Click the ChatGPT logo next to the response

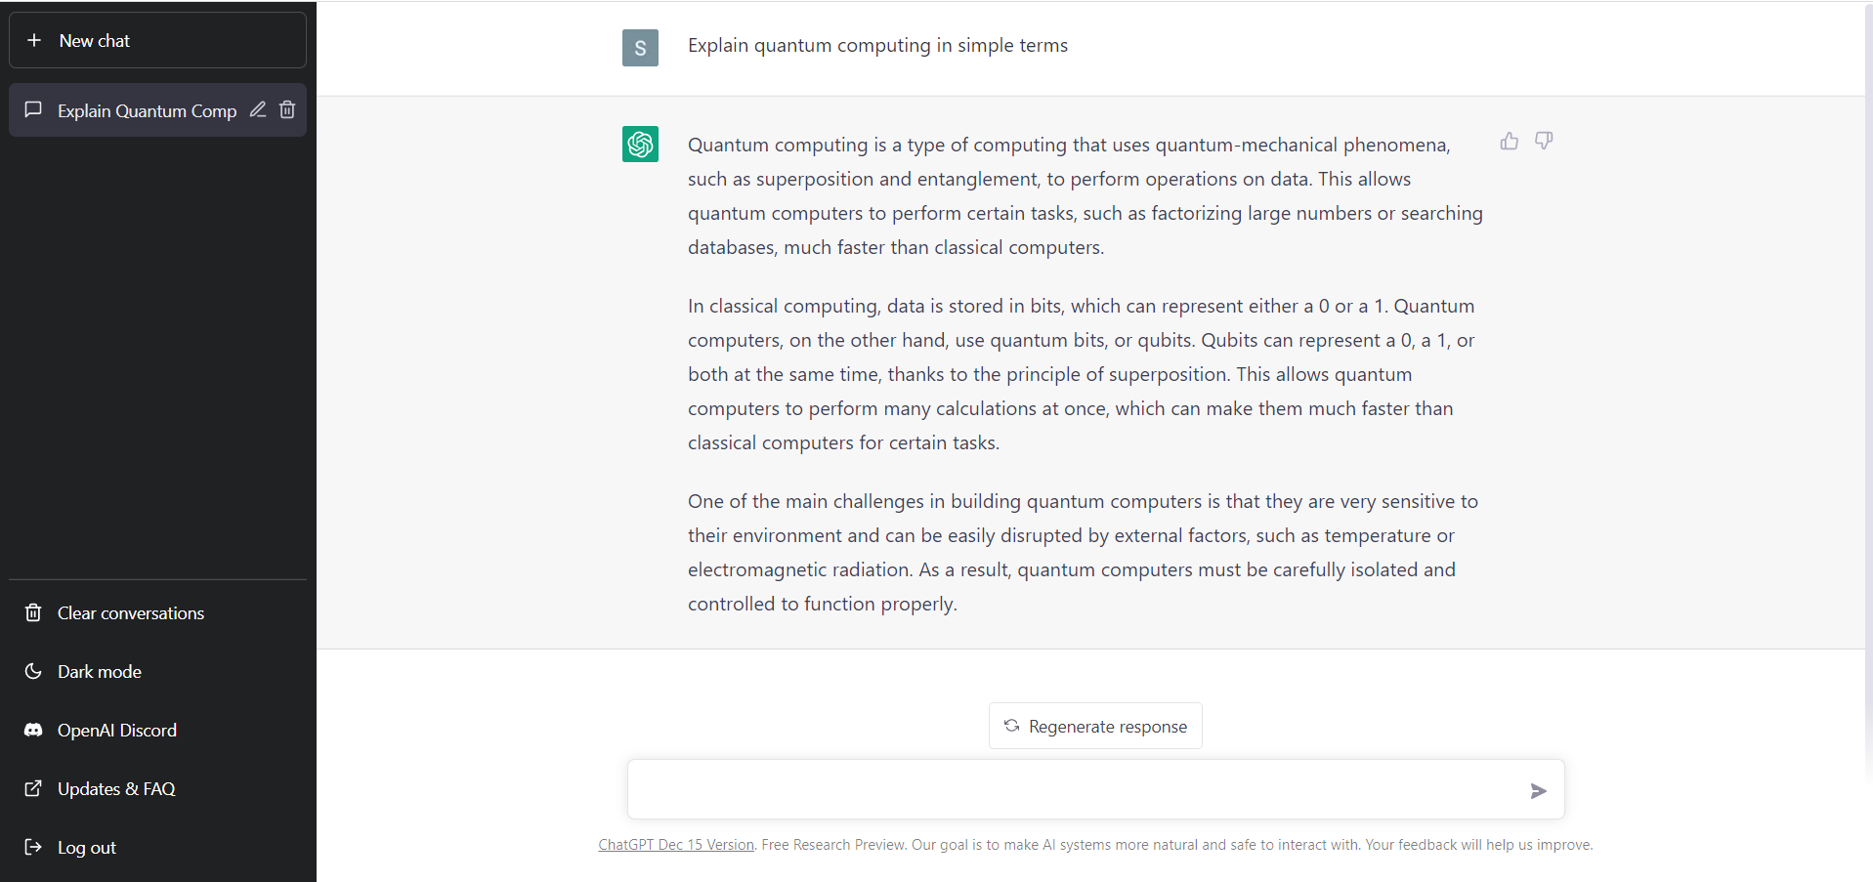click(x=640, y=144)
